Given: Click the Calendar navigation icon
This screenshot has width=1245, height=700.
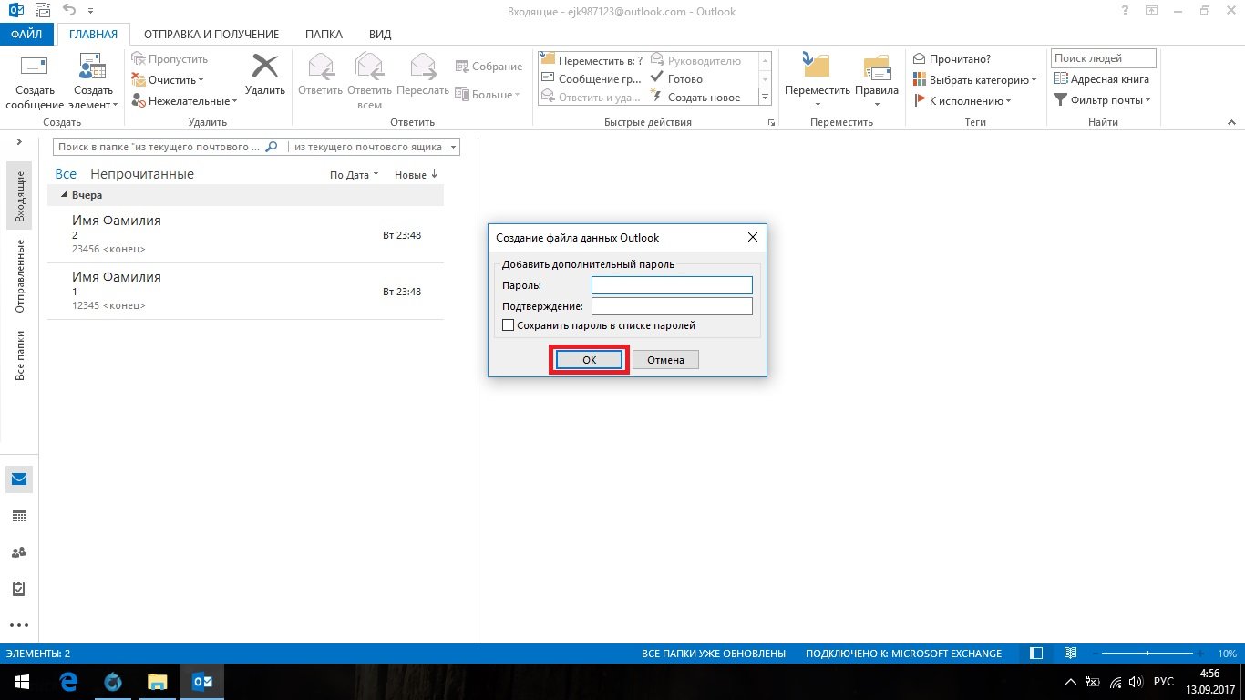Looking at the screenshot, I should (19, 516).
